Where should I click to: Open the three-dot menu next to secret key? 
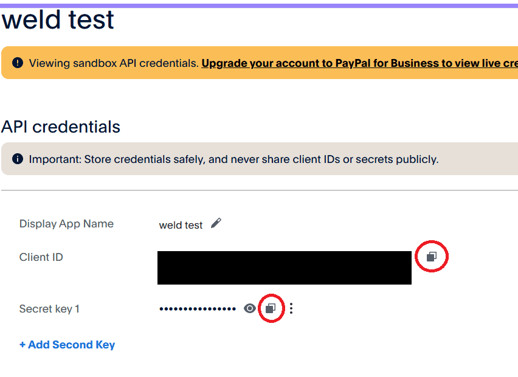click(291, 308)
